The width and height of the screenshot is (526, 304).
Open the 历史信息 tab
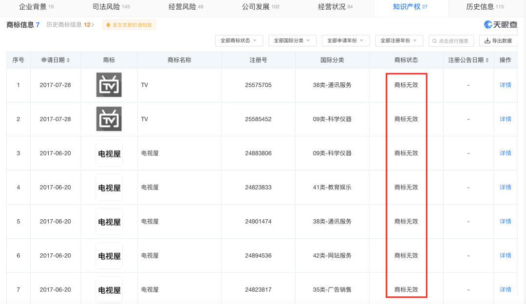point(485,7)
